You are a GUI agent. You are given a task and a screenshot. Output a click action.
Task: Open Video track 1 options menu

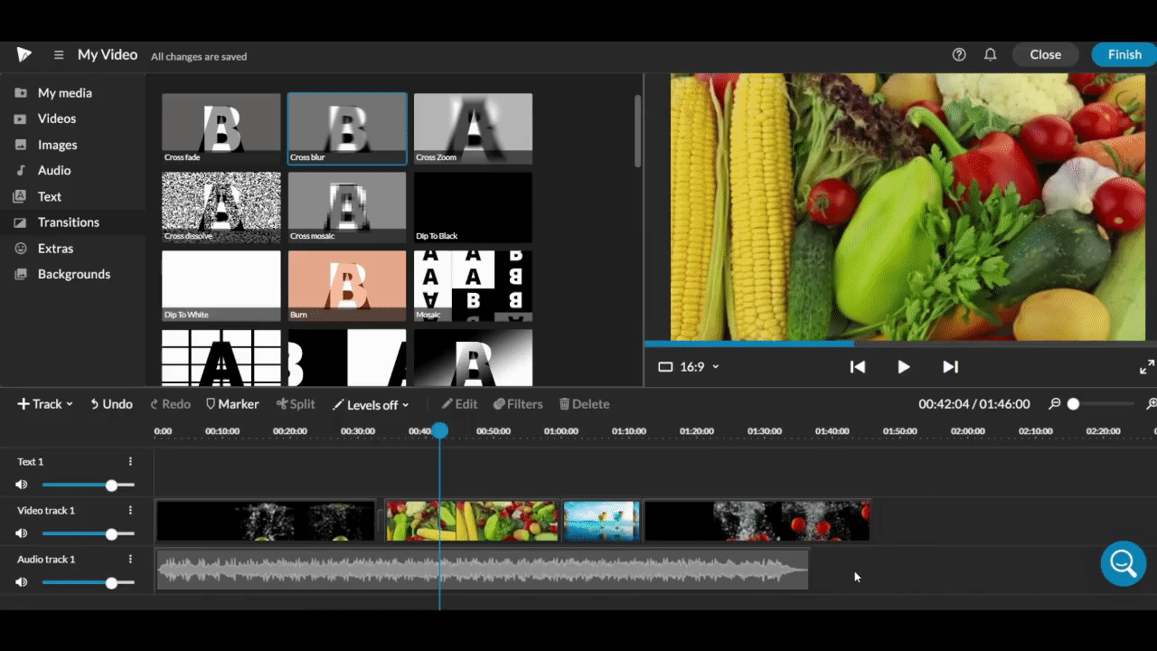130,510
